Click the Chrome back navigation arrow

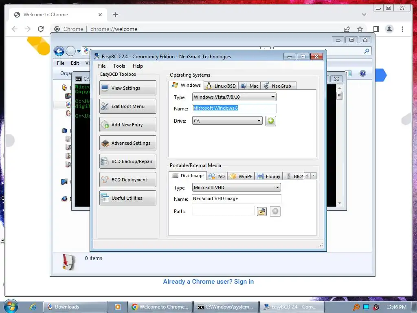[x=15, y=29]
